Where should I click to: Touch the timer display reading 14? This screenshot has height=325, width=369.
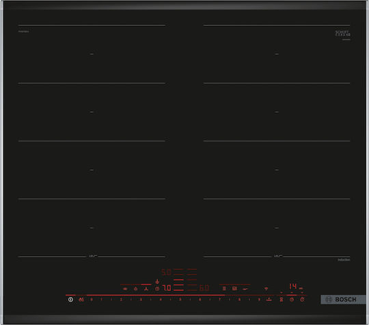click(293, 287)
